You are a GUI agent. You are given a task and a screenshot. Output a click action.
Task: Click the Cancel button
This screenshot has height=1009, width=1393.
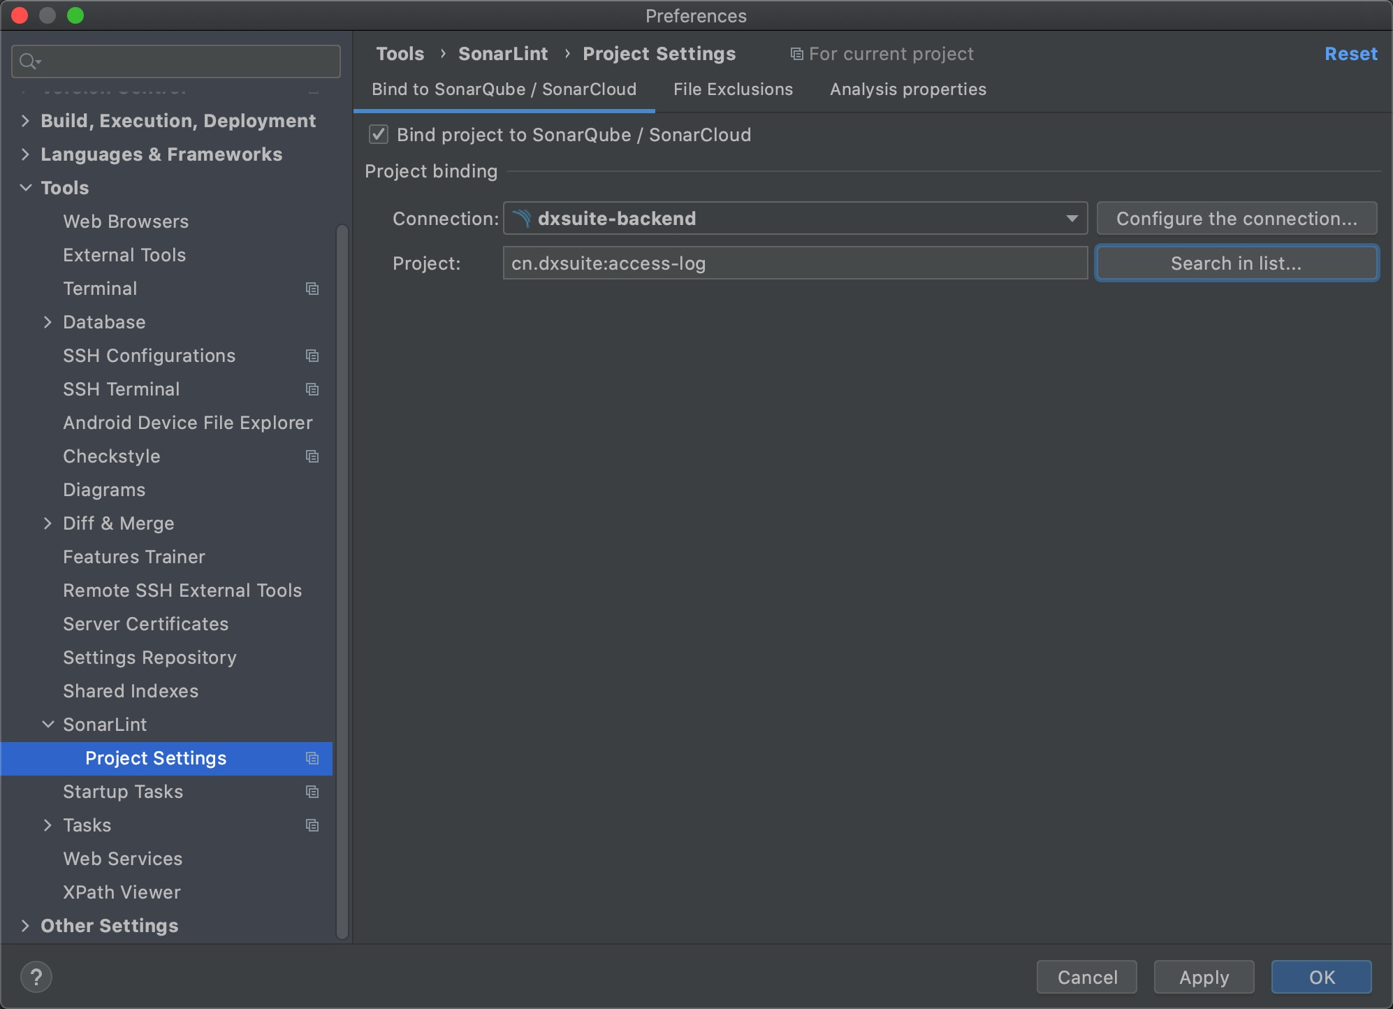click(1087, 977)
